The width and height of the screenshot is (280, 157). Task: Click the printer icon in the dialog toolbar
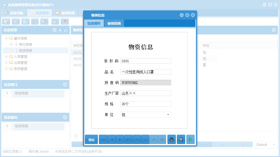click(171, 139)
